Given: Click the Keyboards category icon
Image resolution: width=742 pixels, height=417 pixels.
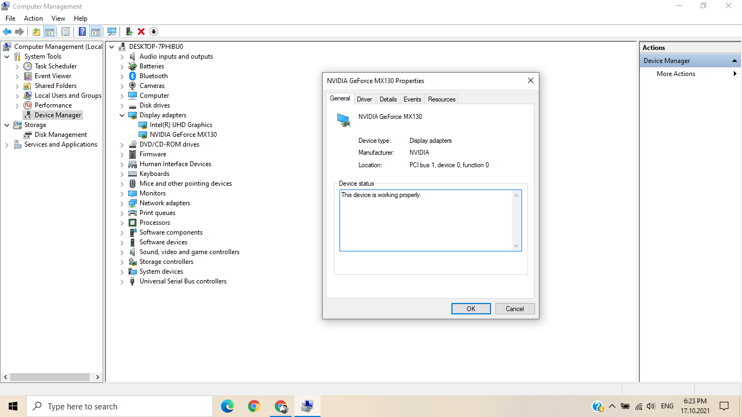Looking at the screenshot, I should pos(132,174).
